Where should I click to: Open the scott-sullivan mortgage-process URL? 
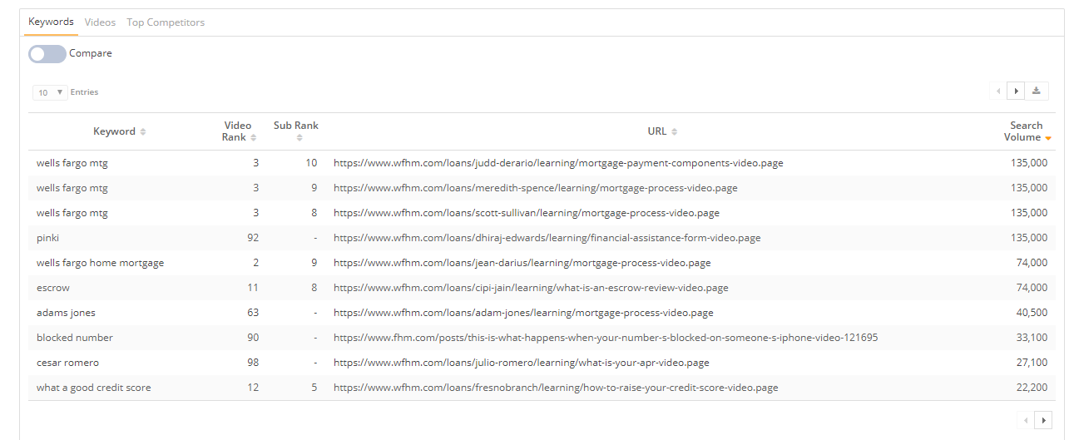point(527,213)
